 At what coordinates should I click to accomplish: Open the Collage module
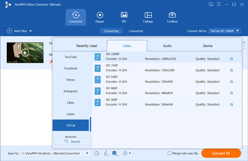tap(148, 17)
